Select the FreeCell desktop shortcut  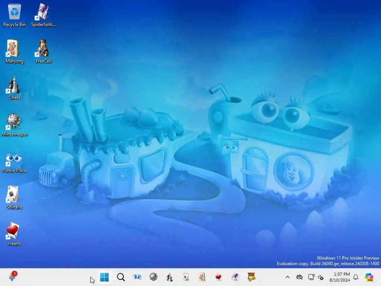(x=43, y=51)
